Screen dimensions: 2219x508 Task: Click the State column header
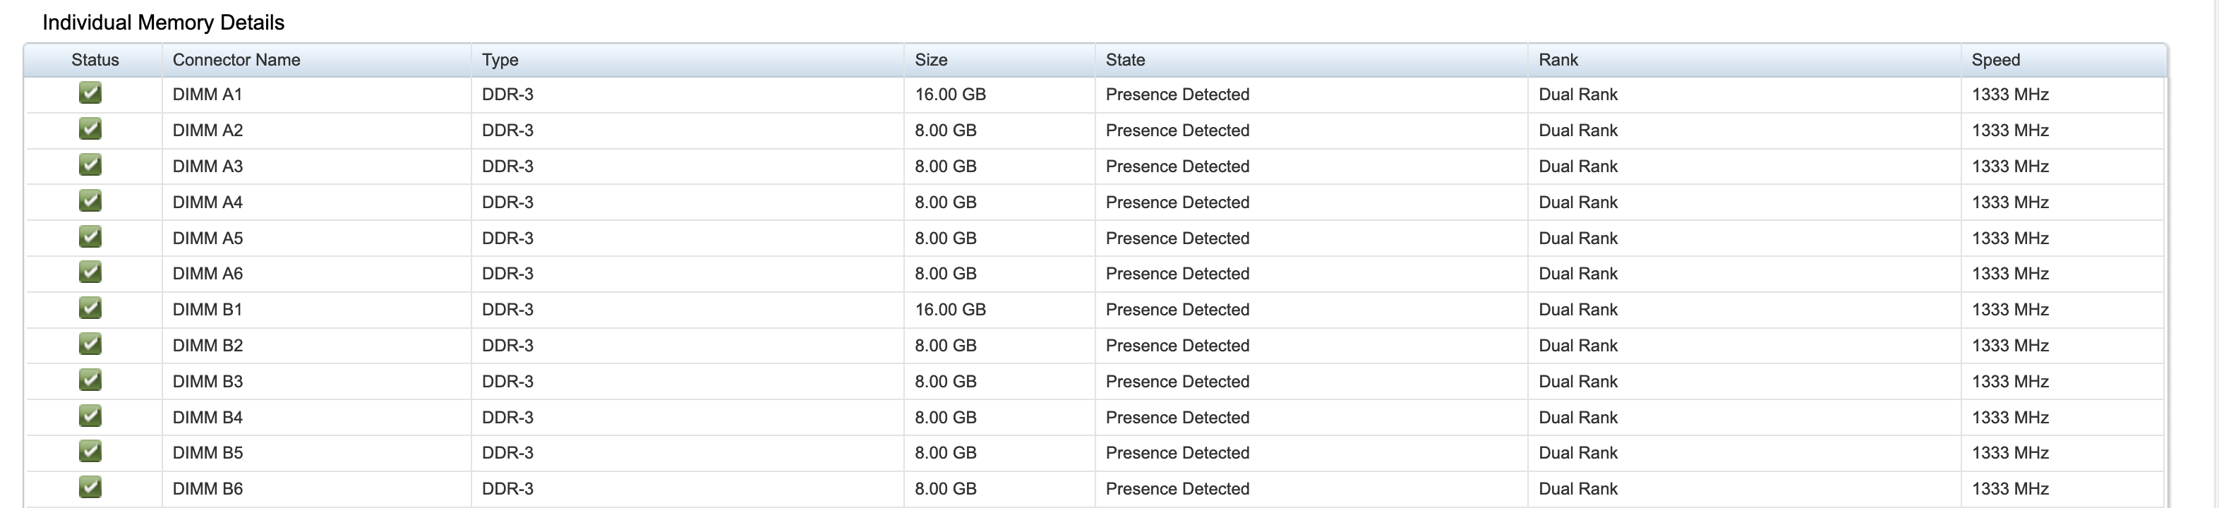point(1125,60)
